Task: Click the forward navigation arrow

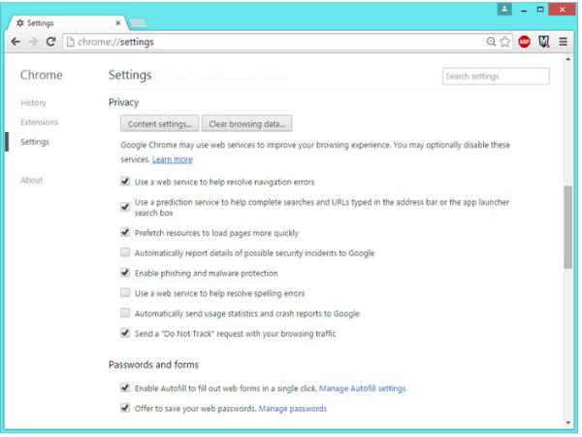Action: click(33, 42)
